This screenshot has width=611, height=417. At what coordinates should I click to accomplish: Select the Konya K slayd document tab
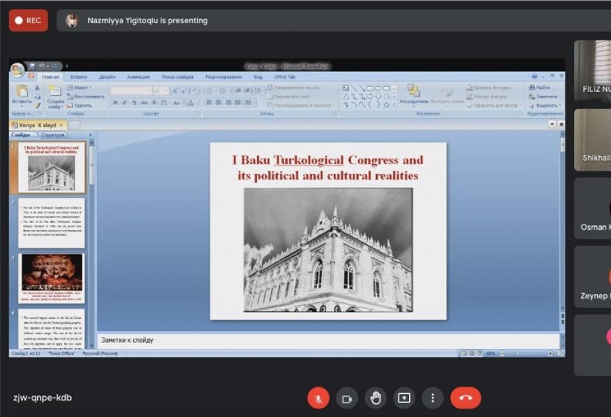(38, 124)
